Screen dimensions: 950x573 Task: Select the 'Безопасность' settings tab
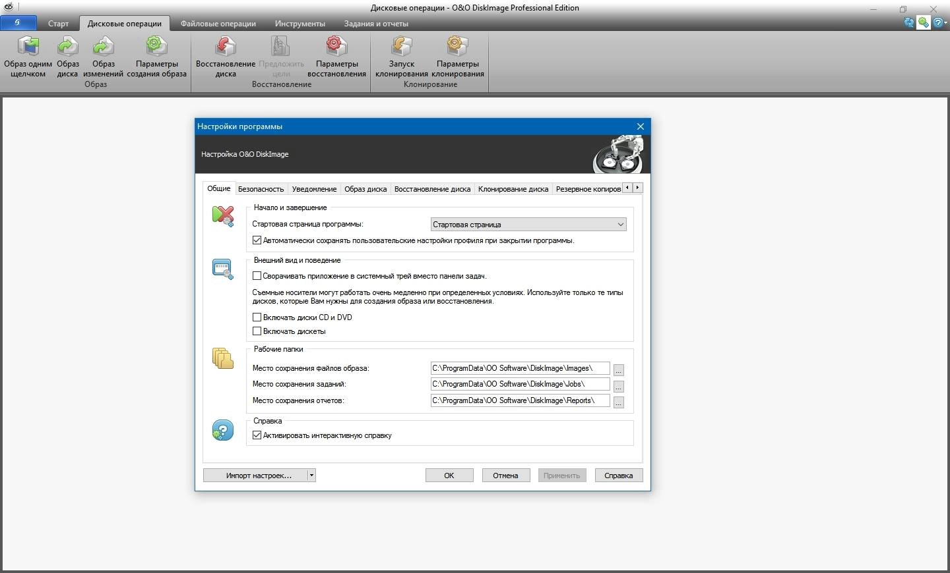point(261,189)
